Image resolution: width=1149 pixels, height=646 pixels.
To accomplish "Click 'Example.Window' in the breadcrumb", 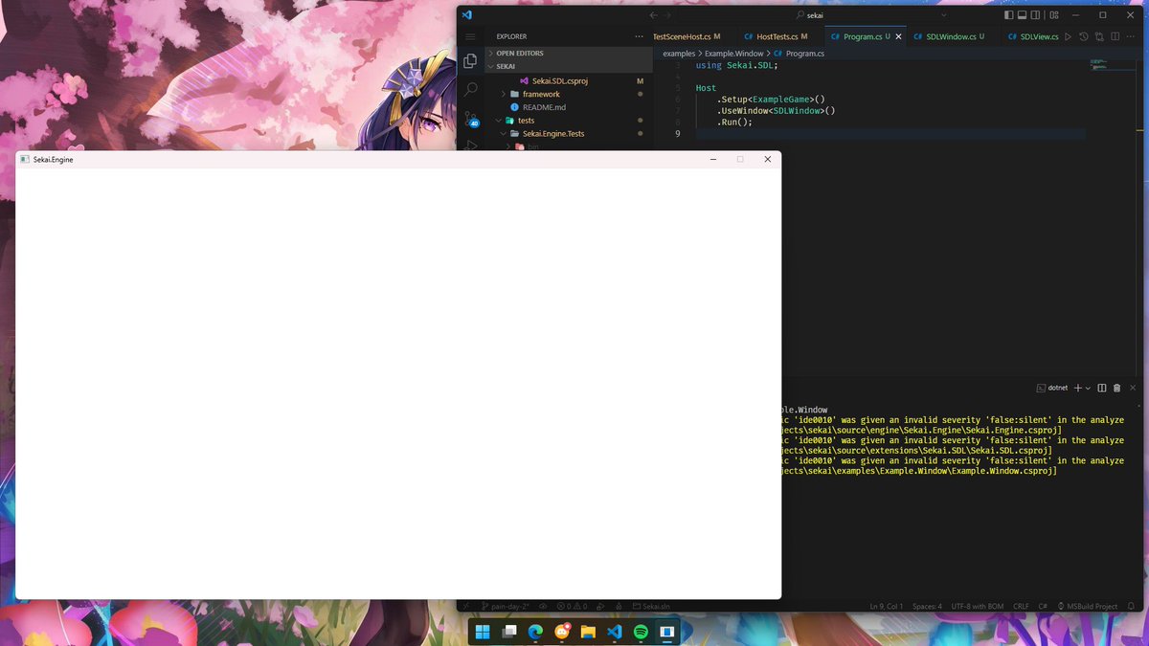I will [x=734, y=54].
